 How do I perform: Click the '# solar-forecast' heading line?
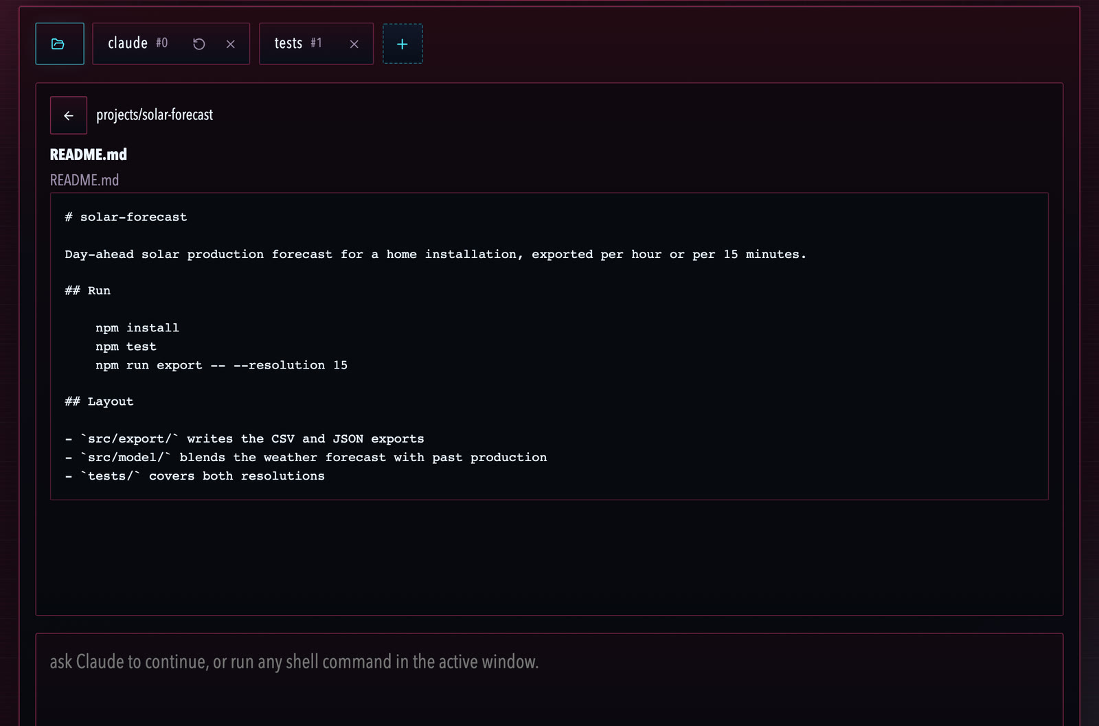coord(126,217)
